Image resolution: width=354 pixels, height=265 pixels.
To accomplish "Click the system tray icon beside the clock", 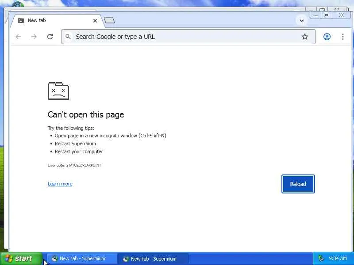I will pos(321,258).
